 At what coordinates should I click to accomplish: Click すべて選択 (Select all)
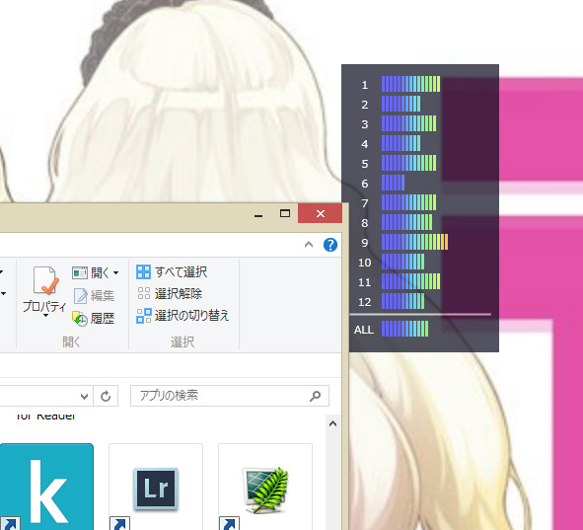point(172,271)
